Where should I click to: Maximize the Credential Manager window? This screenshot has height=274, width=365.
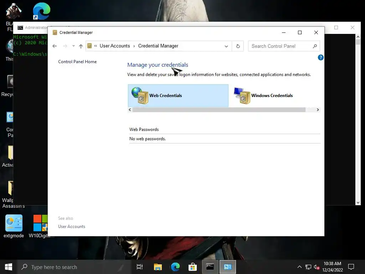click(300, 32)
